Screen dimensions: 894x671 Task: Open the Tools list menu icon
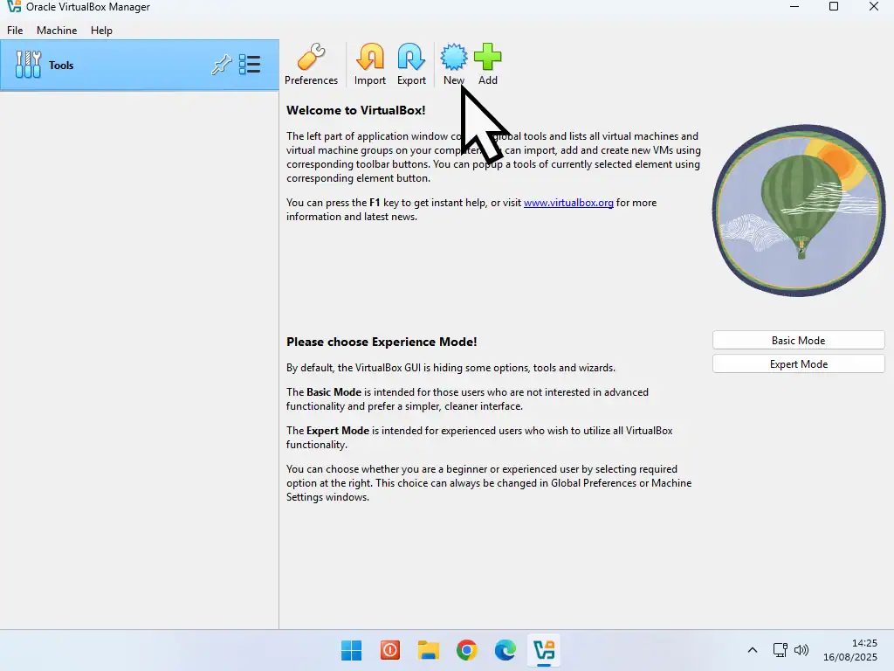coord(250,65)
